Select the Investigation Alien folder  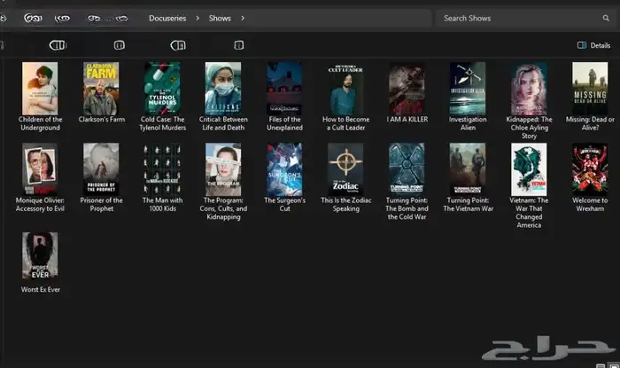point(468,96)
